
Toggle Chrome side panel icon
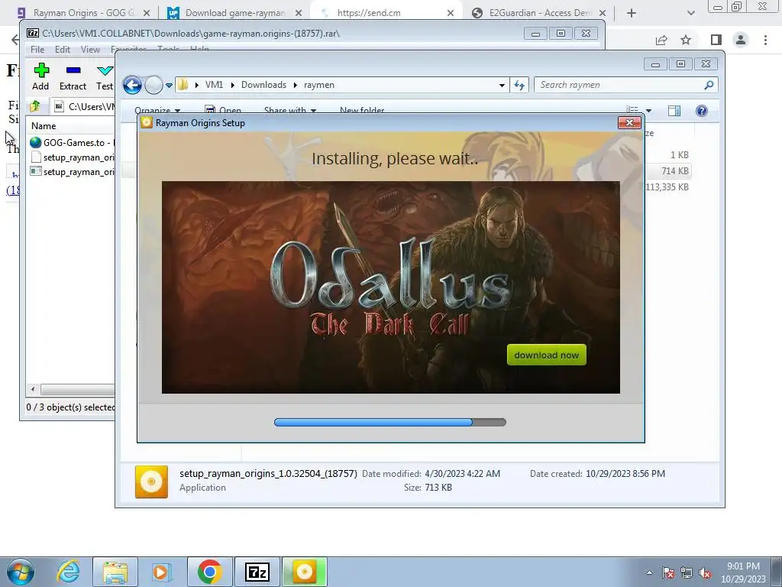[x=716, y=40]
